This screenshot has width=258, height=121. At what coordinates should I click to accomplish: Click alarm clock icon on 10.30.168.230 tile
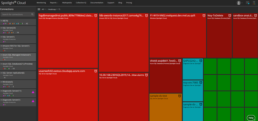tap(146, 75)
